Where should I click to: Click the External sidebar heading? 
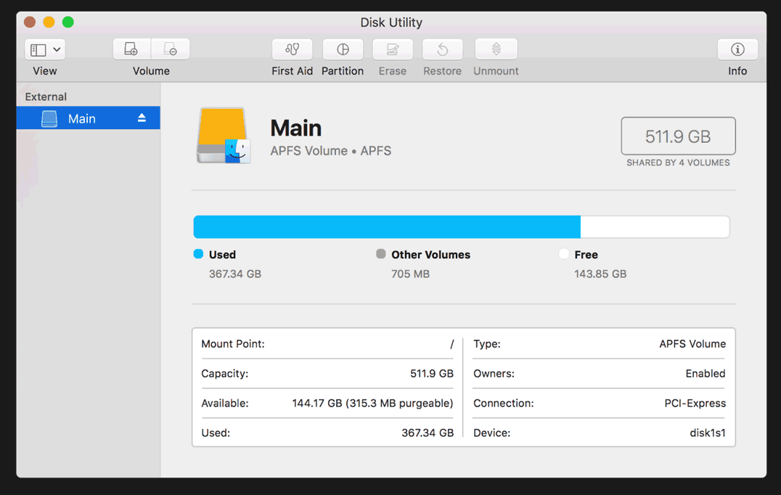pos(46,97)
